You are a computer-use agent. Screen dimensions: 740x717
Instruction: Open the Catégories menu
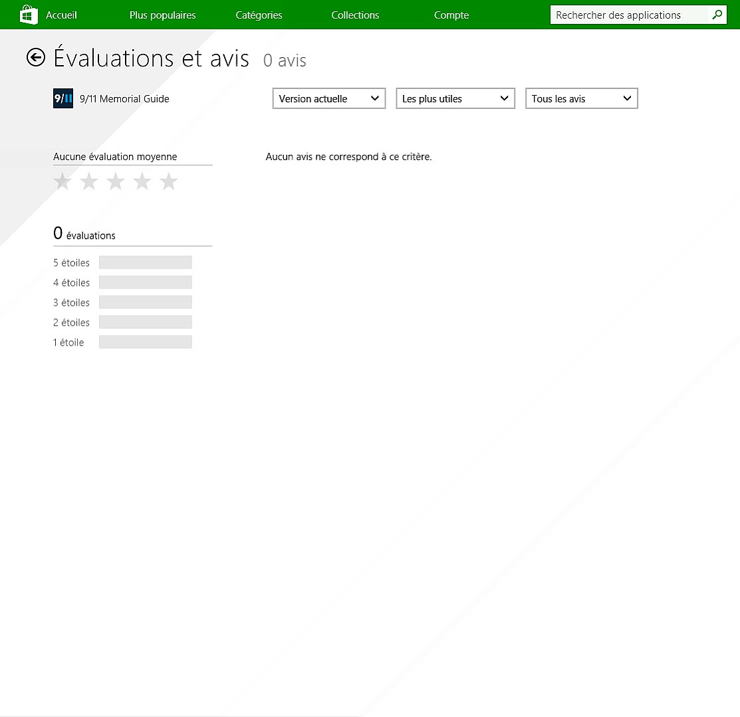click(x=259, y=15)
